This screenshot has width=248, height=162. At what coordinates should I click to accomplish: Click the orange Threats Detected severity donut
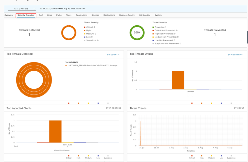pos(69,33)
